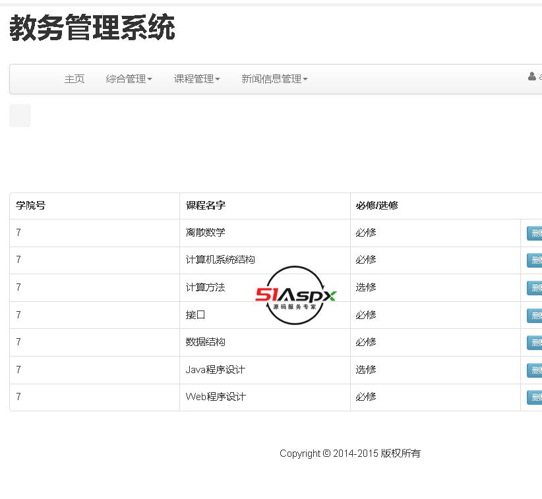Remove the Web程序设计 course
Viewport: 542px width, 499px height.
click(535, 397)
